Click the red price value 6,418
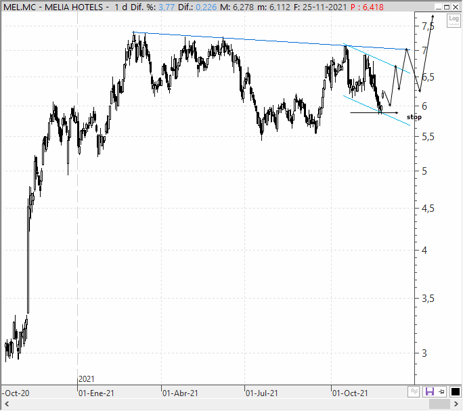The height and width of the screenshot is (411, 463). [x=373, y=7]
